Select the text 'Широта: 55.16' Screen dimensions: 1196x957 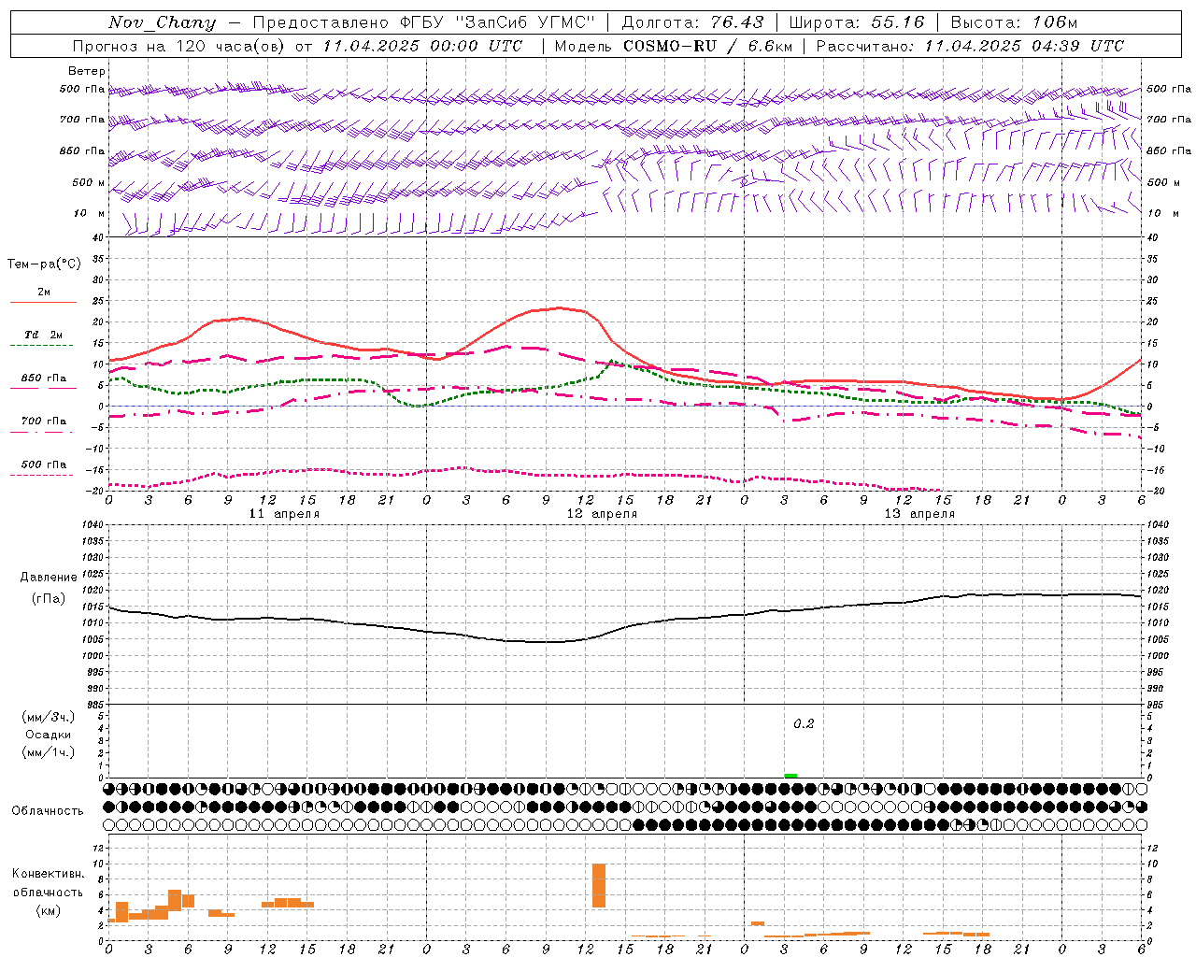[857, 23]
